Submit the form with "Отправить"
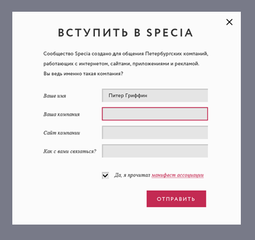Image resolution: width=255 pixels, height=240 pixels. (x=176, y=199)
